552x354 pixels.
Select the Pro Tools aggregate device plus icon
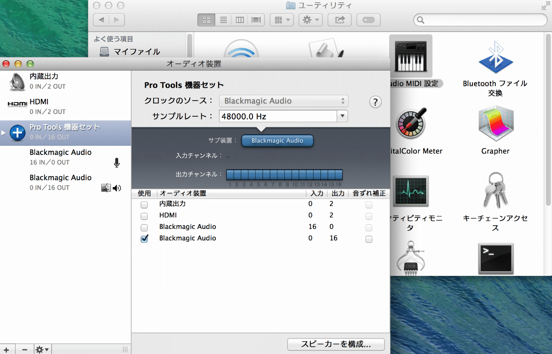point(17,132)
